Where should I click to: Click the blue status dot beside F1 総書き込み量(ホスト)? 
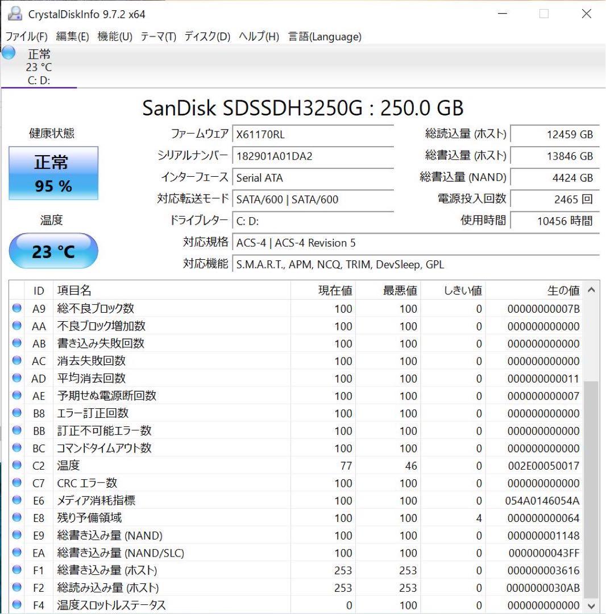[x=16, y=570]
